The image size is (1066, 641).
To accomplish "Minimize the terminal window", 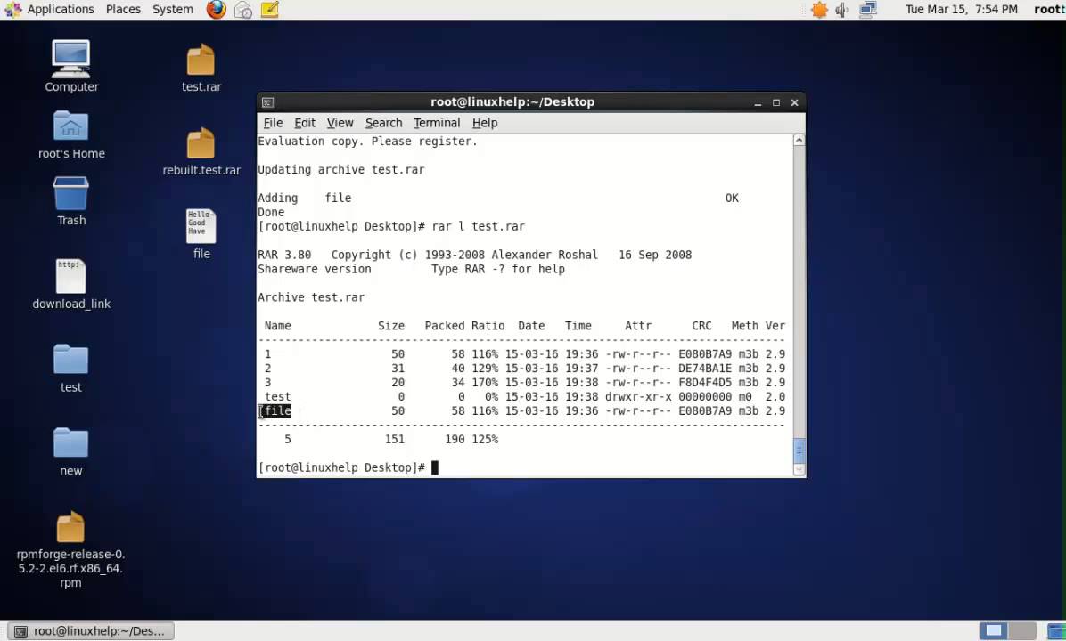I will (758, 102).
